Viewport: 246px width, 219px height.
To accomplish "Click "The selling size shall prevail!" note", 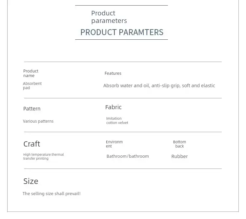I will pyautogui.click(x=51, y=194).
